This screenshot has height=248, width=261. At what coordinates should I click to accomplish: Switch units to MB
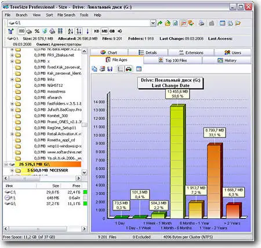point(104,31)
